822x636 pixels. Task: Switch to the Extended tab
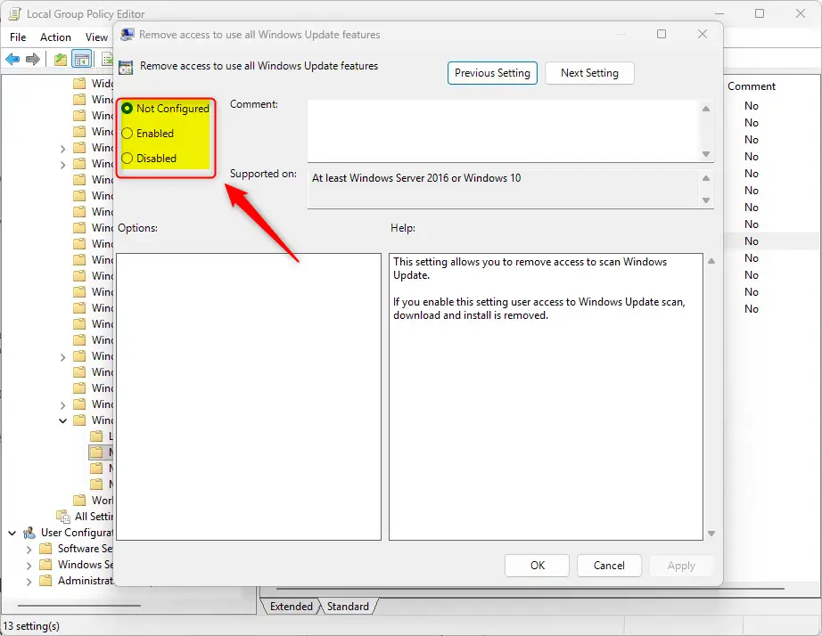coord(291,606)
